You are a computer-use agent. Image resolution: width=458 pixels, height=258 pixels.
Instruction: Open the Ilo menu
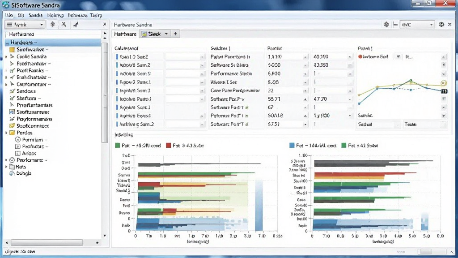(9, 15)
